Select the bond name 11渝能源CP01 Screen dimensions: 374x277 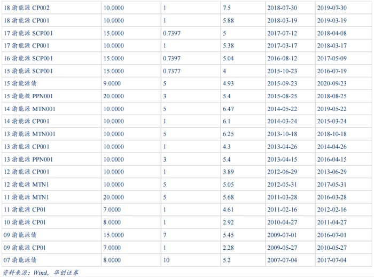25,210
